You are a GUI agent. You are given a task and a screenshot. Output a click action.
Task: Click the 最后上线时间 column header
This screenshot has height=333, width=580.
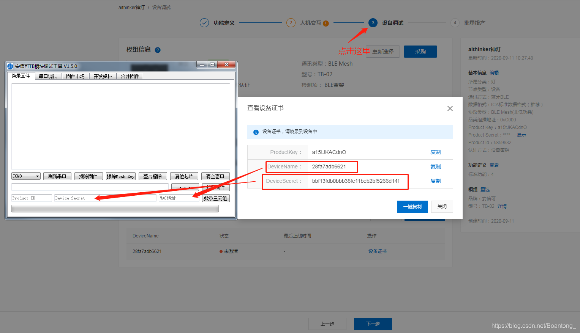point(297,236)
